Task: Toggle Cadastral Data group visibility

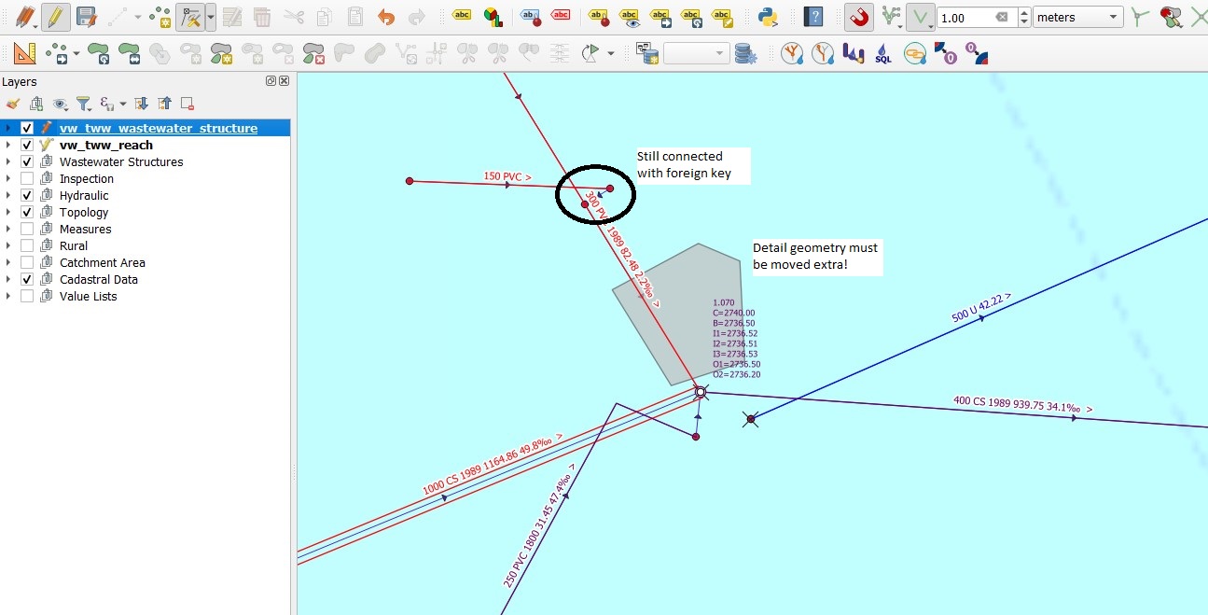Action: point(27,279)
